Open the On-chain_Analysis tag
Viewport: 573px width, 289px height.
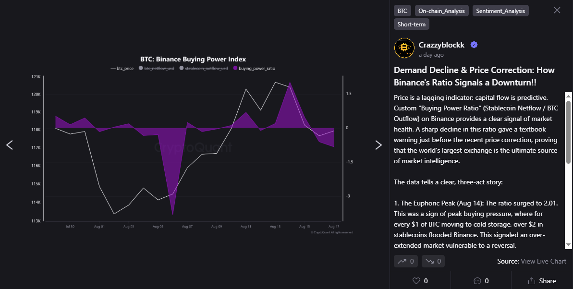441,11
